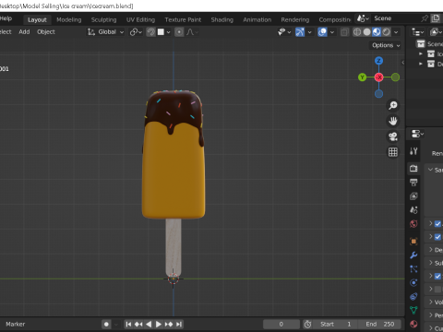This screenshot has width=443, height=332.
Task: Toggle the unchecked checkbox above Vol panel
Action: (x=437, y=290)
